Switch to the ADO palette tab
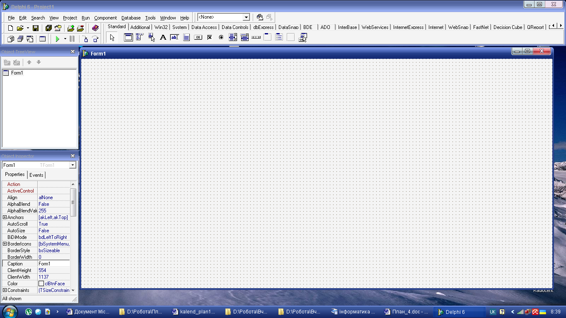The height and width of the screenshot is (318, 566). pos(325,27)
